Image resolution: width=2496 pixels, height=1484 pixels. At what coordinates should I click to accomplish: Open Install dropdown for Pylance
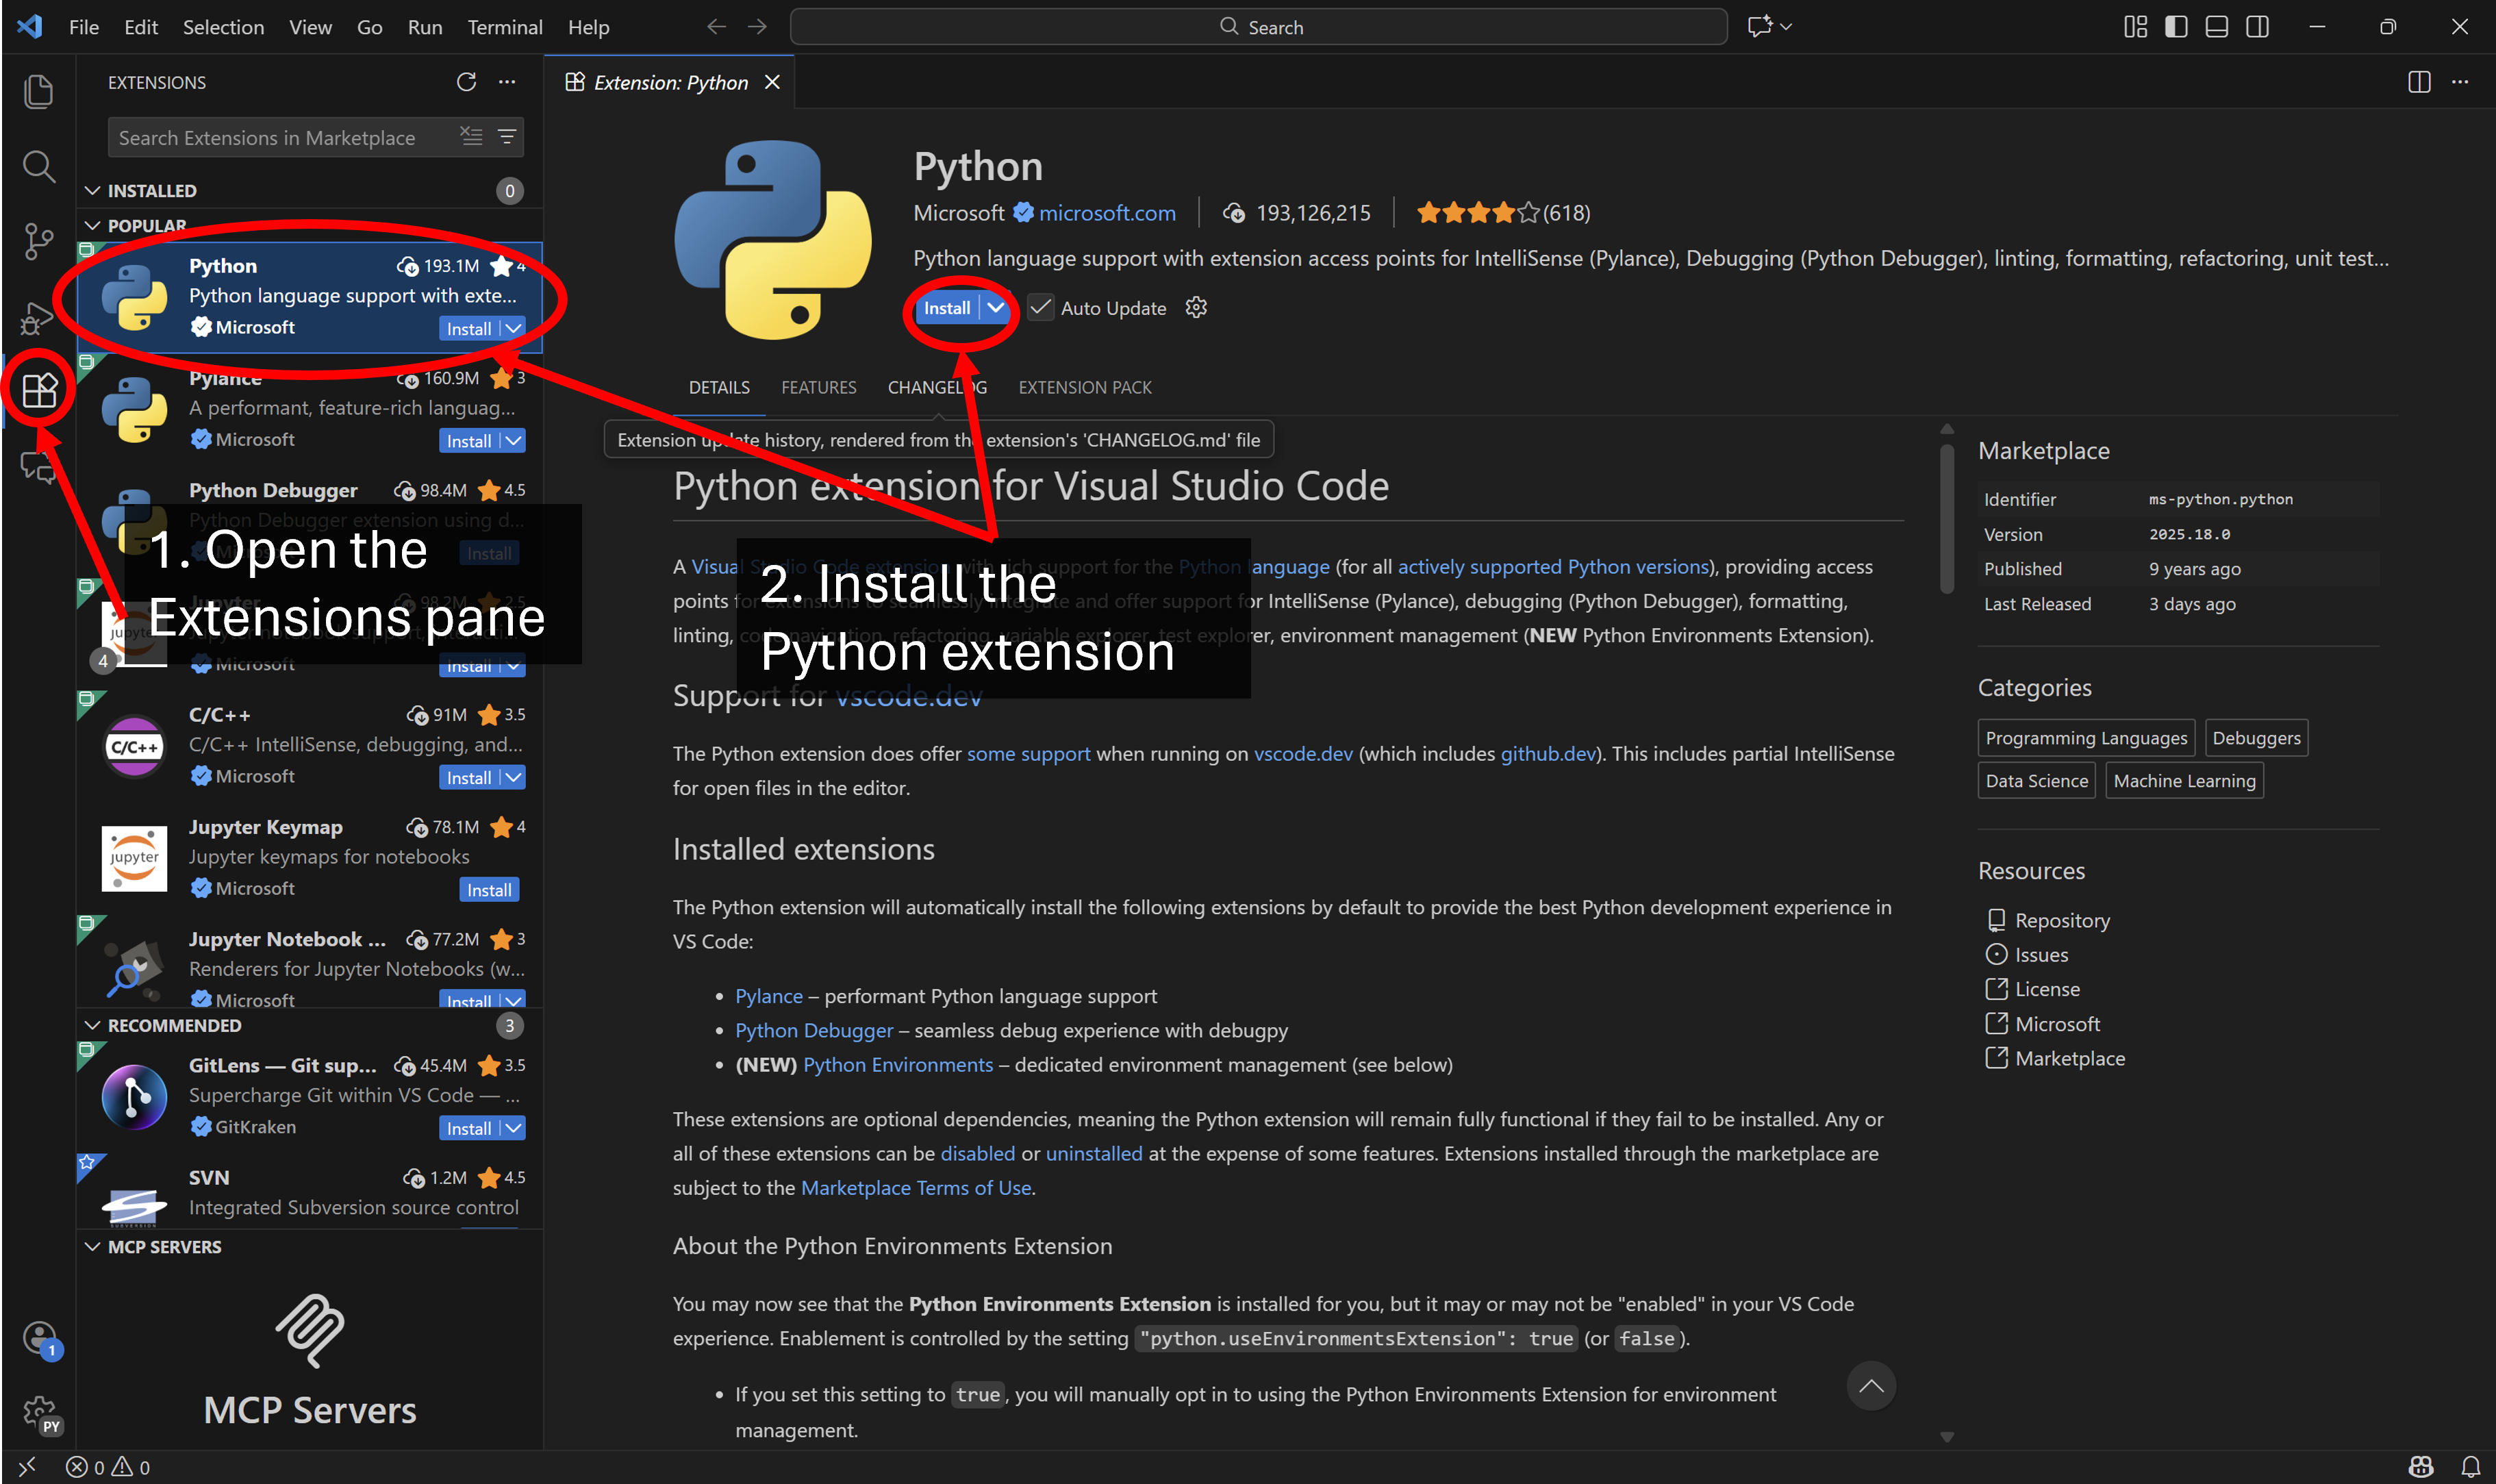[513, 441]
